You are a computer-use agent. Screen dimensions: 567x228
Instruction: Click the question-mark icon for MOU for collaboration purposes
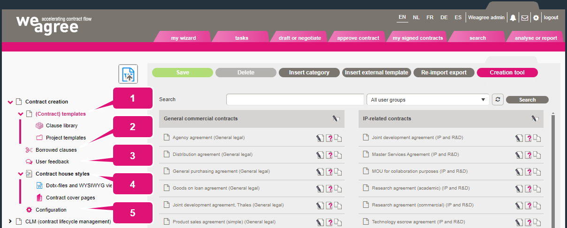pos(529,171)
